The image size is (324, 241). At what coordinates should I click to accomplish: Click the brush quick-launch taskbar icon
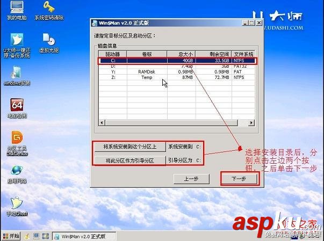27,236
